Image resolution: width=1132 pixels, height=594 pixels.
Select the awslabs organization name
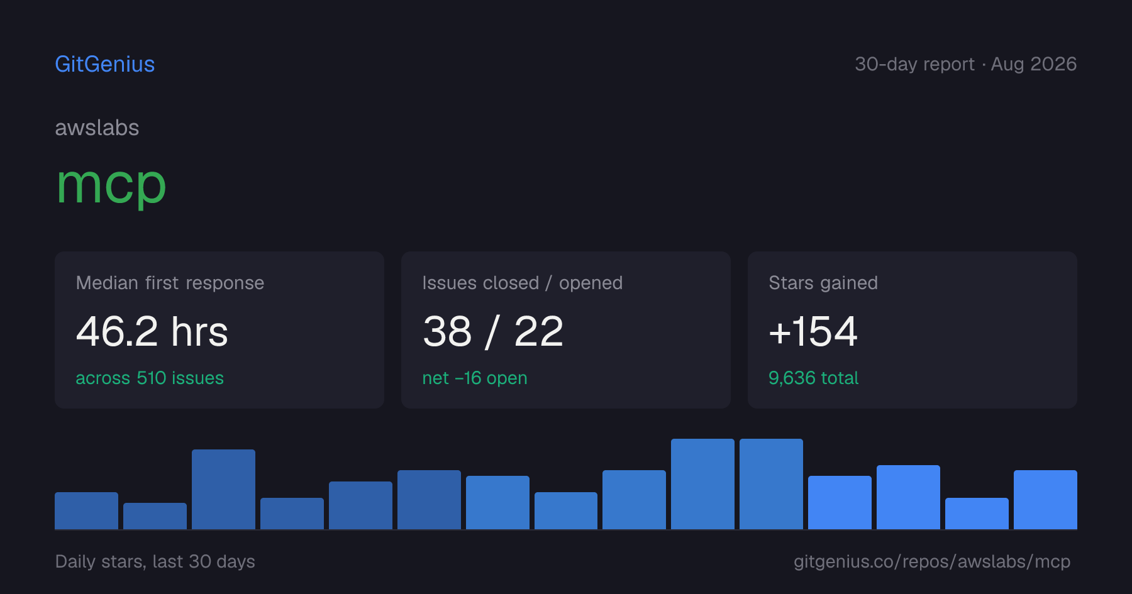pos(97,128)
